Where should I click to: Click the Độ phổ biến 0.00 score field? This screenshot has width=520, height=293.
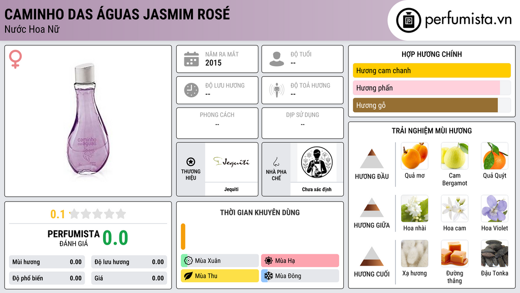[x=47, y=278]
